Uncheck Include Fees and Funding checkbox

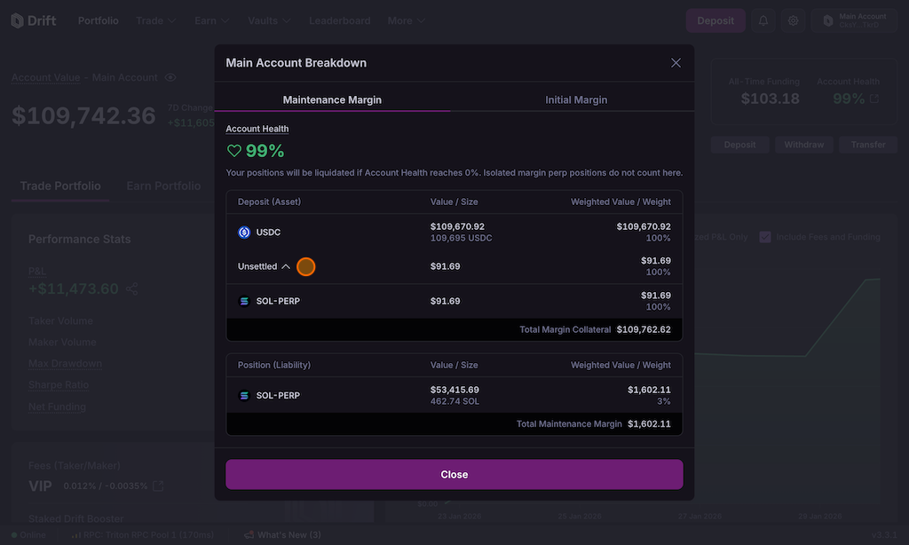pyautogui.click(x=765, y=237)
